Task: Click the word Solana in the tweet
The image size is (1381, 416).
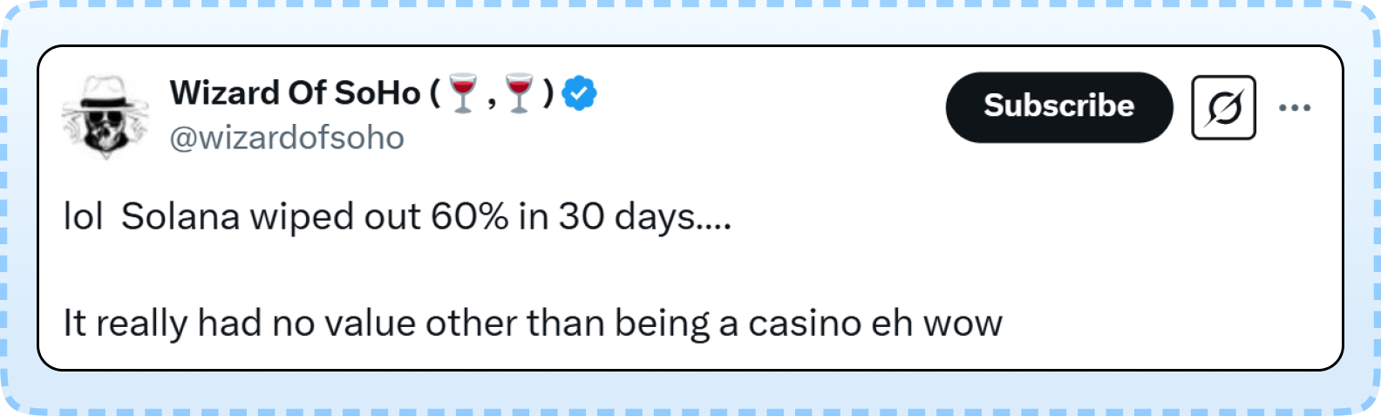Action: click(180, 216)
